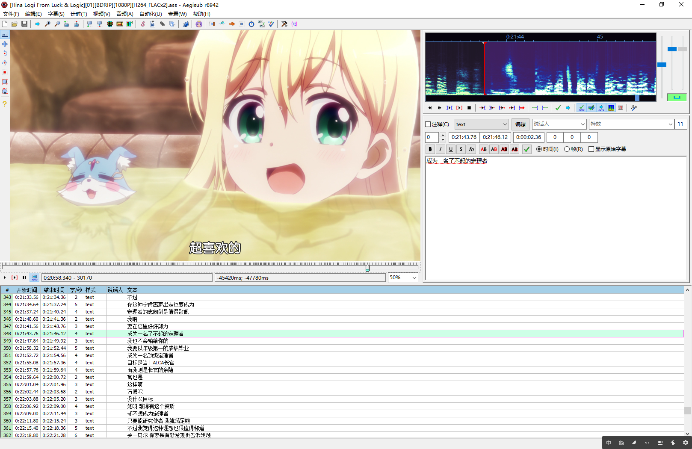Apply underline with the U button
The height and width of the screenshot is (449, 692).
(x=451, y=149)
